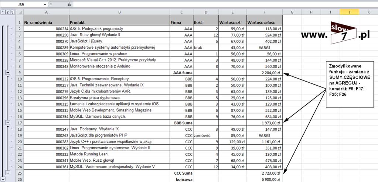The height and width of the screenshot is (182, 378).
Task: Select order number 000296
Action: (46, 97)
